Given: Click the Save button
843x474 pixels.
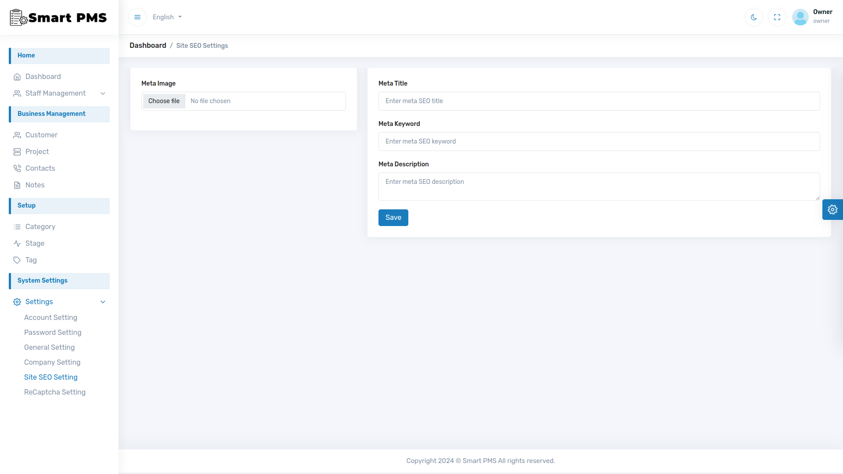Looking at the screenshot, I should click(x=393, y=217).
